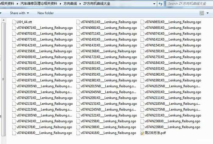
Task: Select file name v074N2418J0__Lenkung_Reibung.sgo
Action: 108,133
